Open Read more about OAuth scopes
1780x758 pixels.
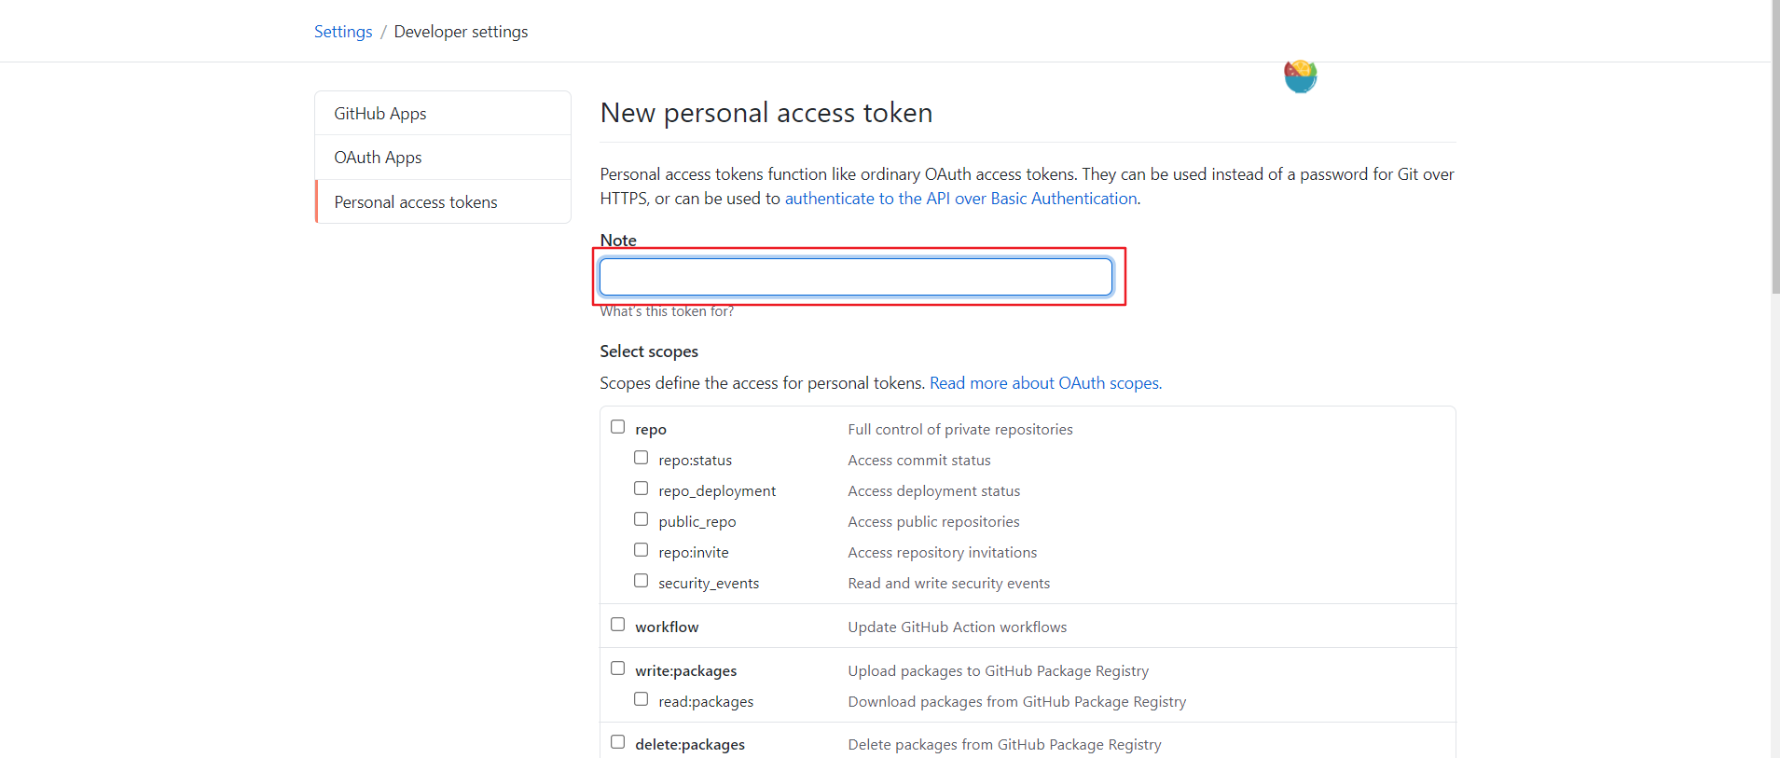1045,383
